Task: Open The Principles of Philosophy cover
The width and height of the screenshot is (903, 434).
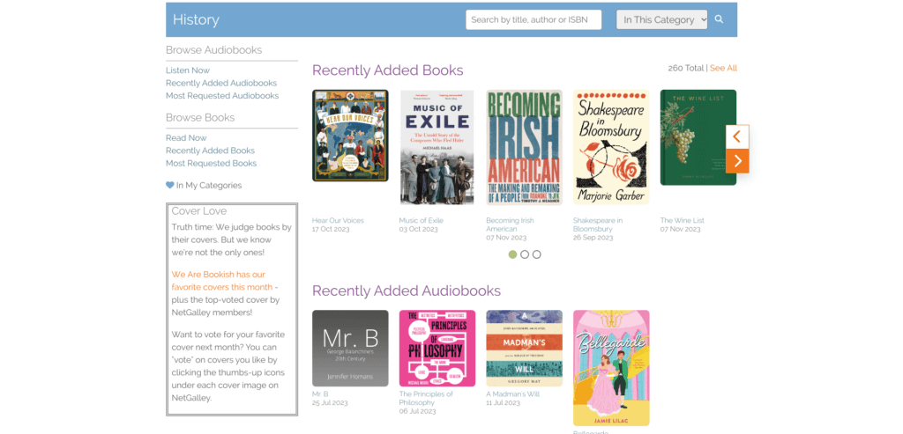Action: click(437, 349)
